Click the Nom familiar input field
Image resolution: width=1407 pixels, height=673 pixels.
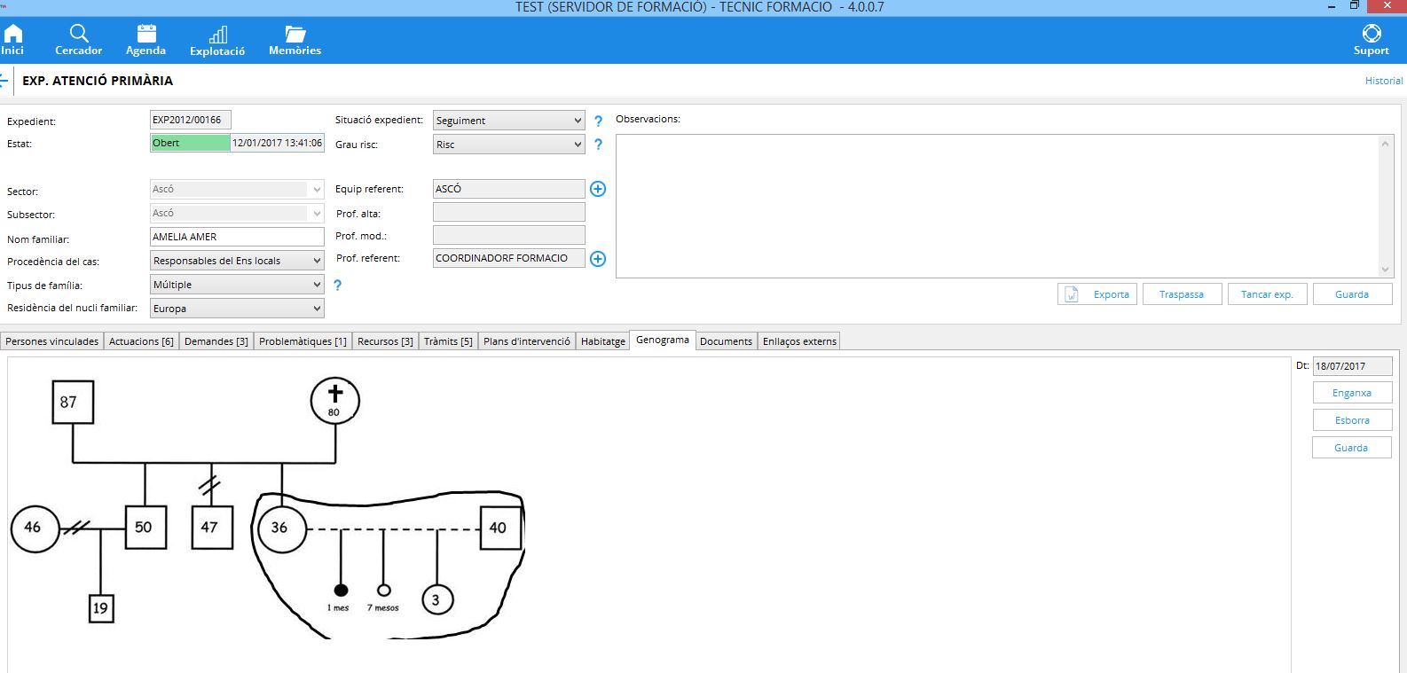pos(237,237)
